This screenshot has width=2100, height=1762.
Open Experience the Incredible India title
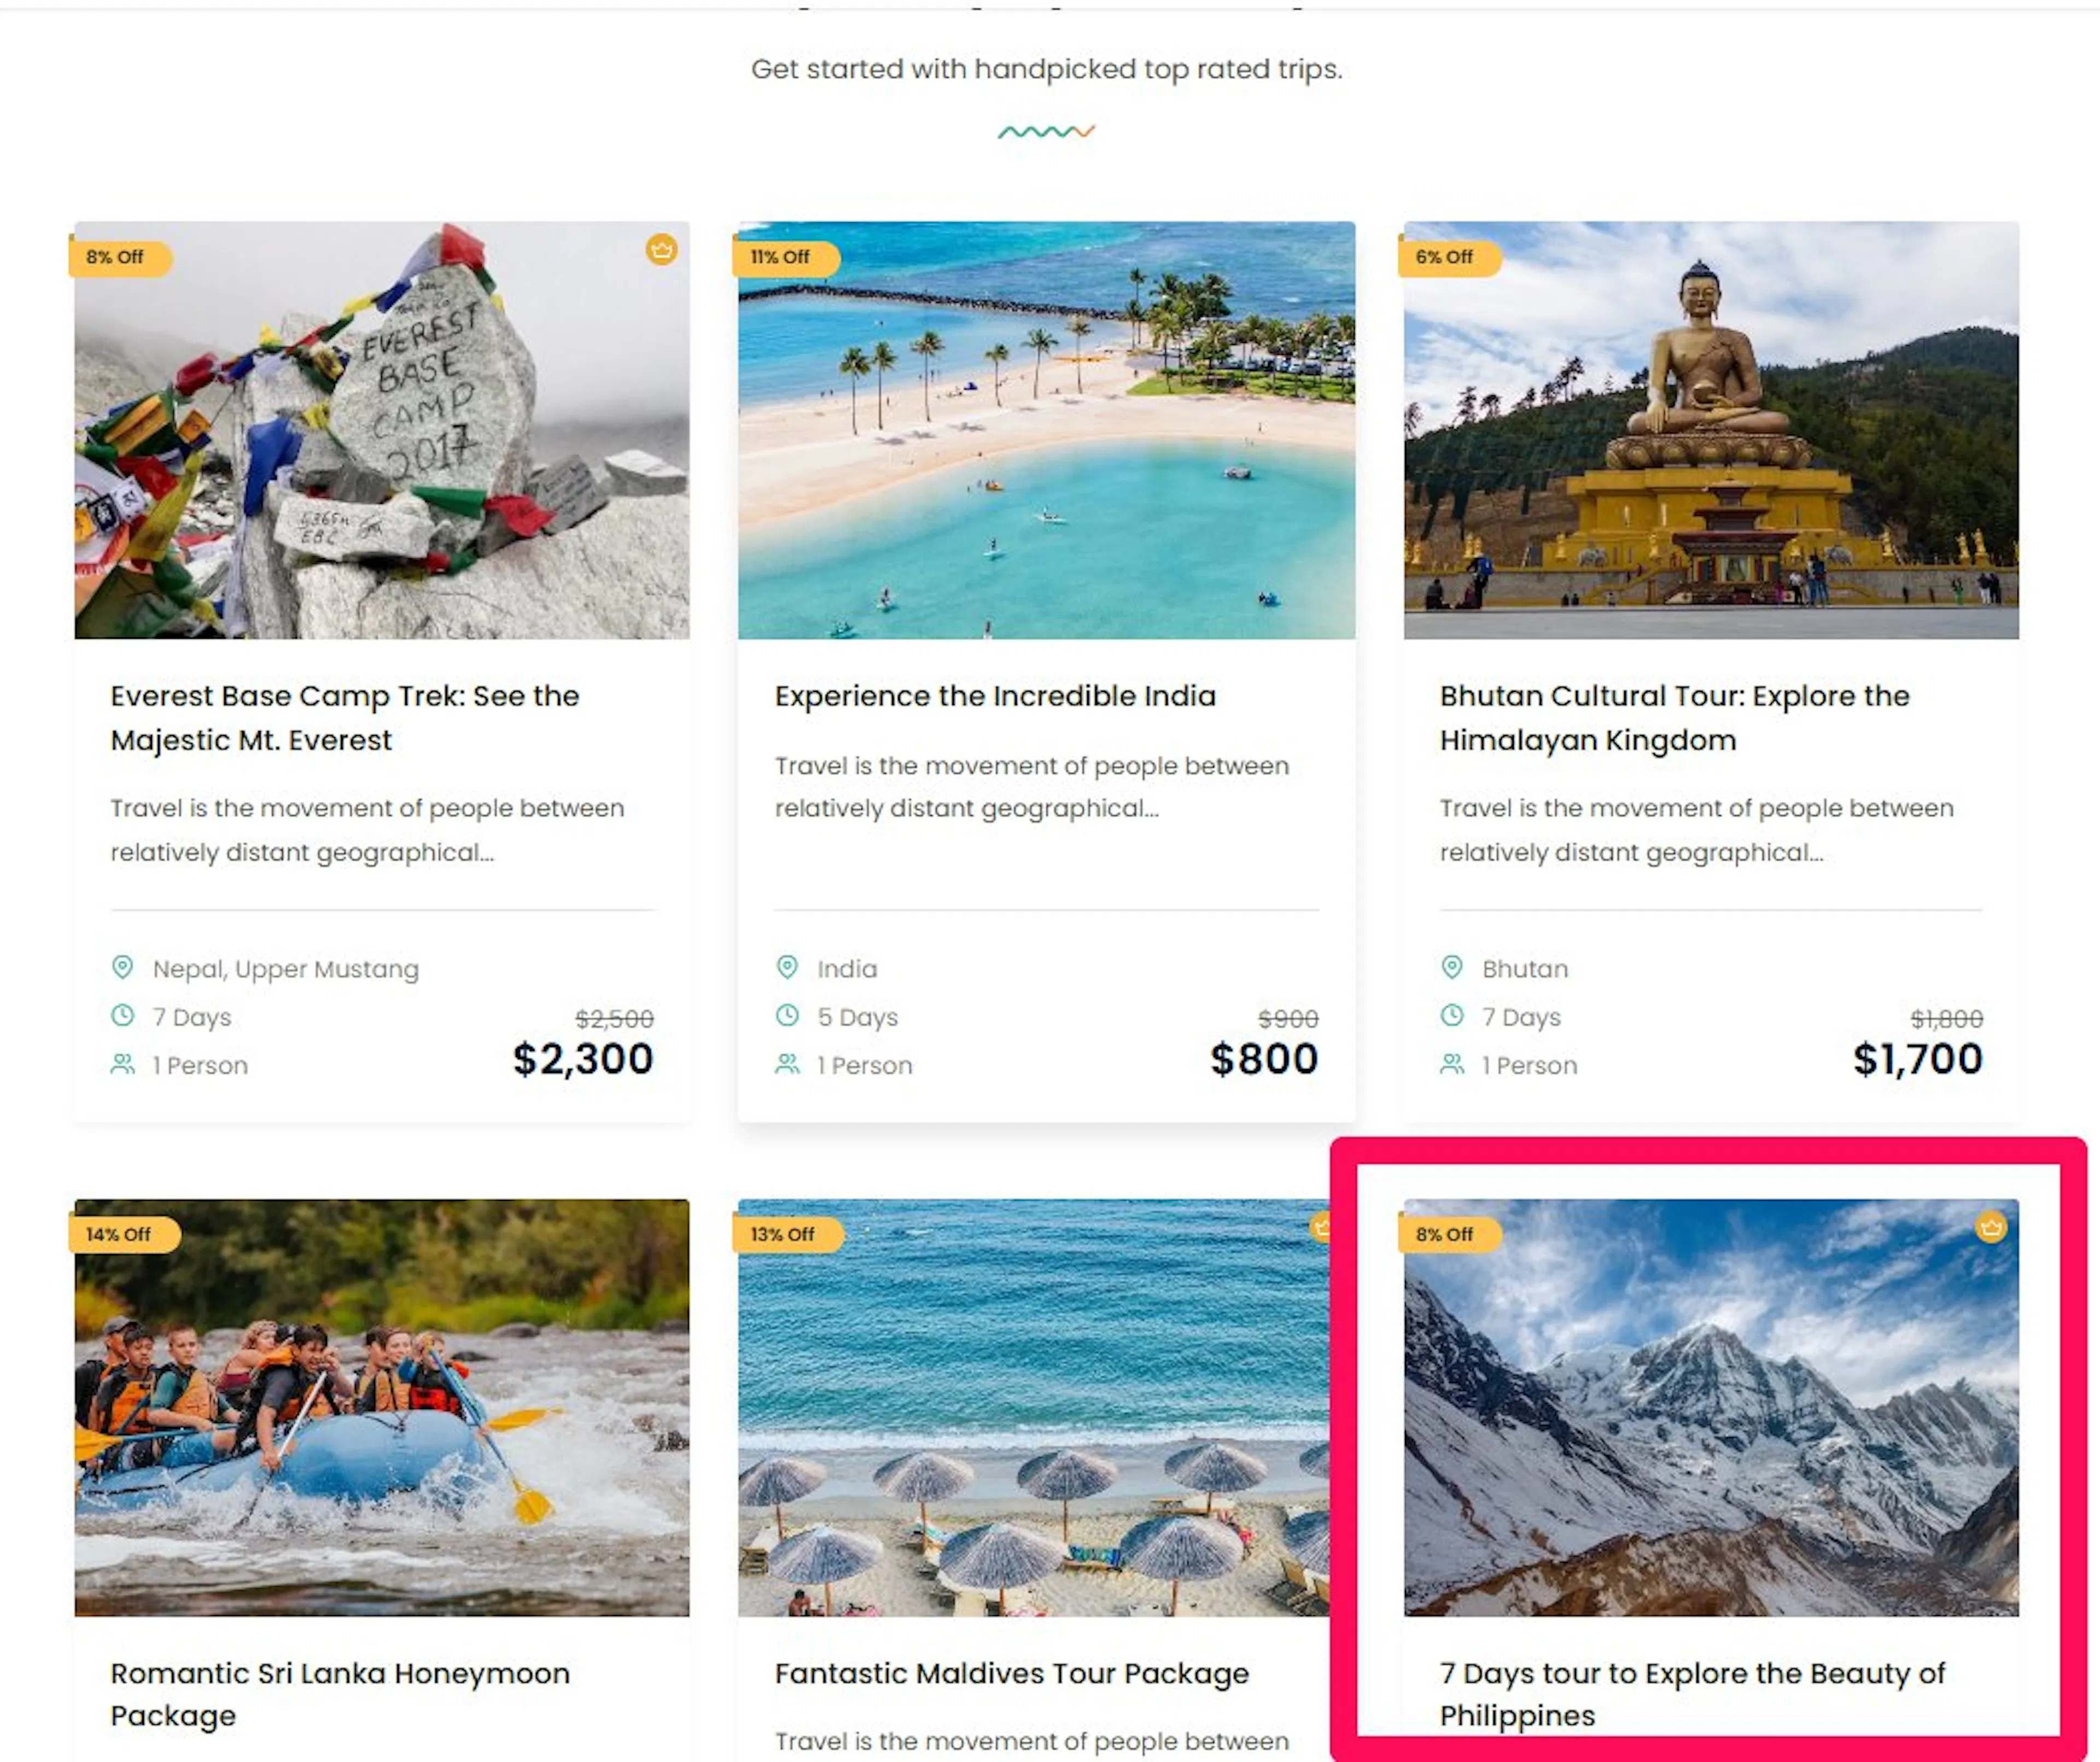click(995, 696)
